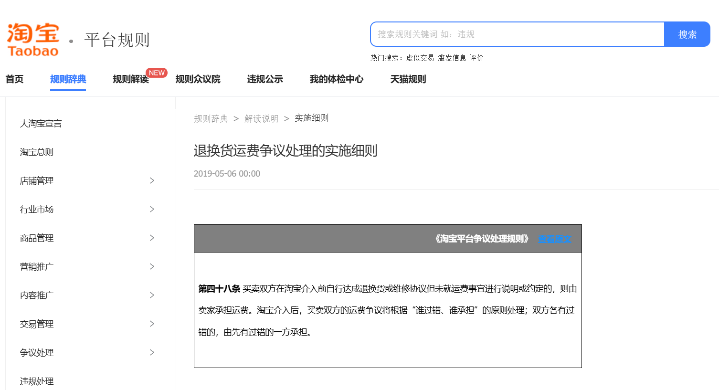Select 交易管理 sidebar item
This screenshot has height=390, width=719.
point(37,324)
